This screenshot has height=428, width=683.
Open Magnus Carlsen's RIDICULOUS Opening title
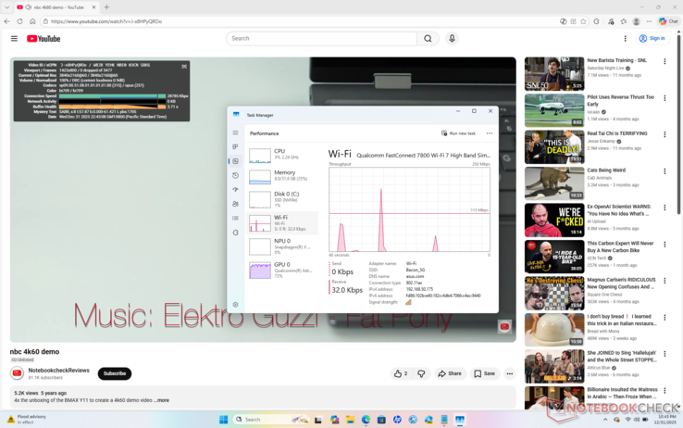click(x=621, y=283)
